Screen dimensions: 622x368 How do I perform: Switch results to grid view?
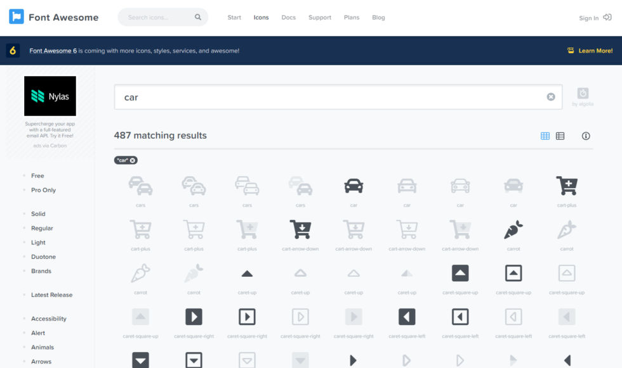544,136
